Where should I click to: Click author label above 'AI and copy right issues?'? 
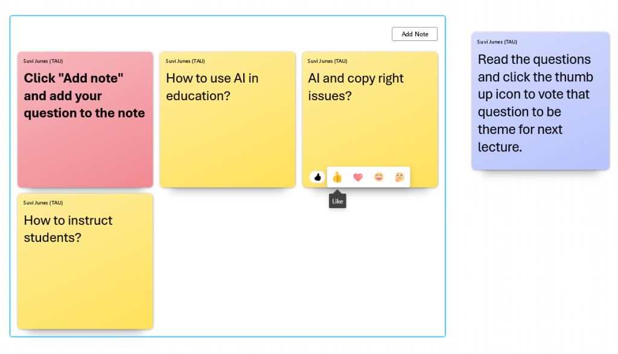[327, 61]
